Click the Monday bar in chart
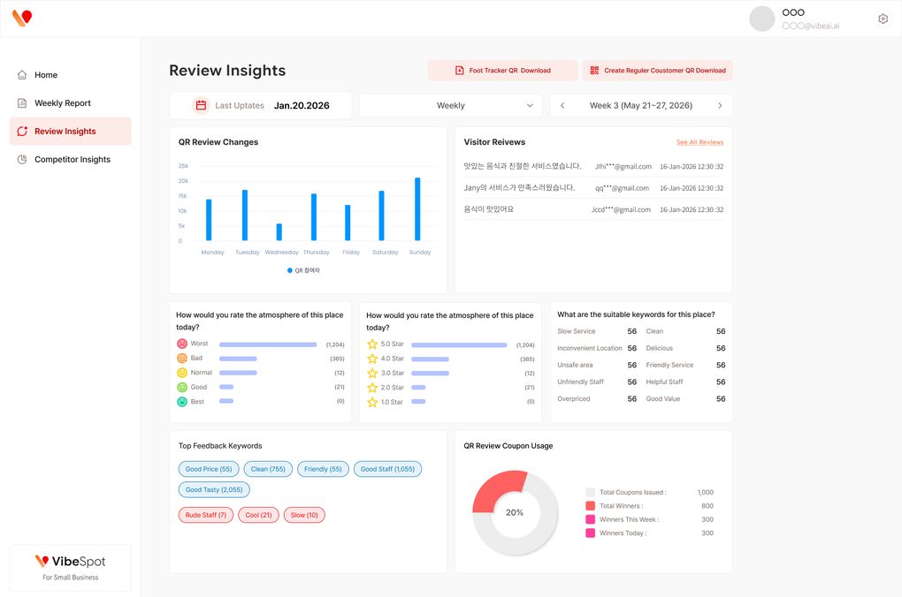 [x=209, y=220]
